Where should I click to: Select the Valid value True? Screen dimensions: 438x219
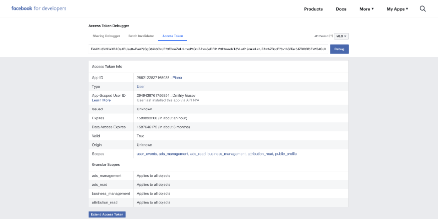pos(141,136)
